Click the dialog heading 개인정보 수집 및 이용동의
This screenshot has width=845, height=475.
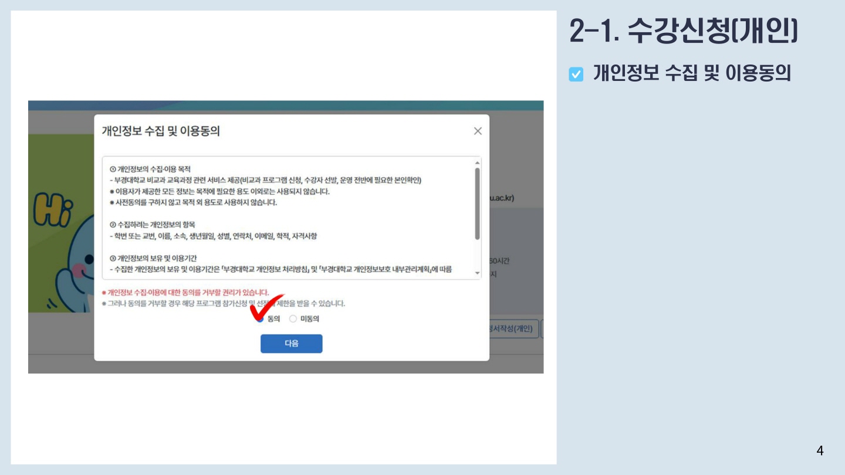point(161,131)
